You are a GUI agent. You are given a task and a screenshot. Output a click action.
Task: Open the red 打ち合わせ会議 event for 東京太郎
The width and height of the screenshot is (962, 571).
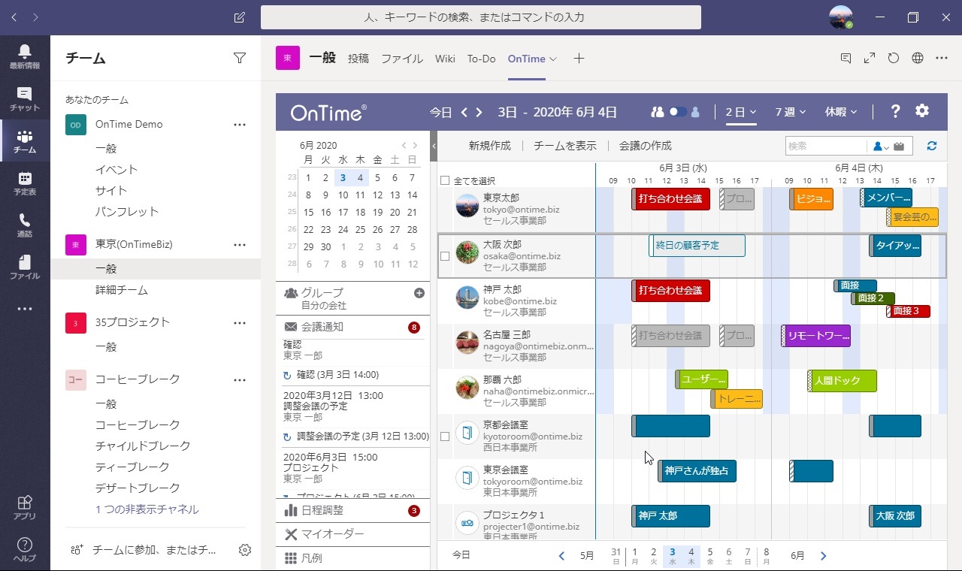point(671,199)
